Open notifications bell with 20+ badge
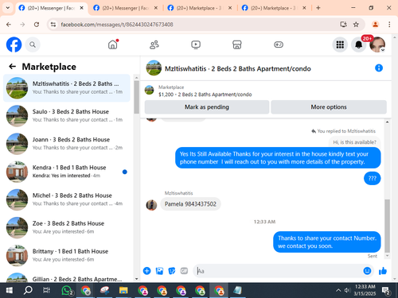 [x=359, y=45]
